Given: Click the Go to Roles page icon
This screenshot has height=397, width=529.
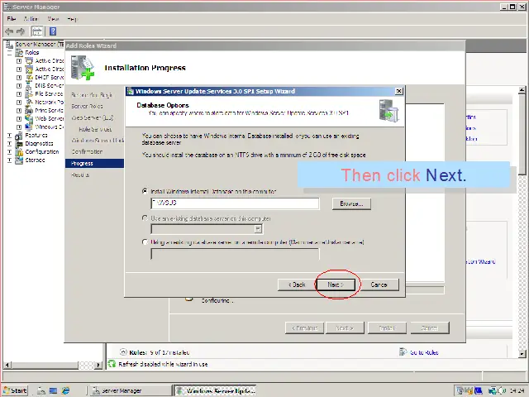Looking at the screenshot, I should pos(403,352).
